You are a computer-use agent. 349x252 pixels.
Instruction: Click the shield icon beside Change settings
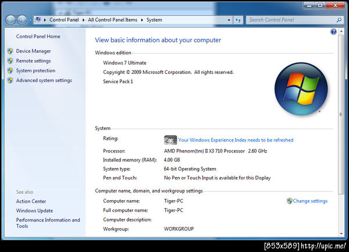coord(289,201)
